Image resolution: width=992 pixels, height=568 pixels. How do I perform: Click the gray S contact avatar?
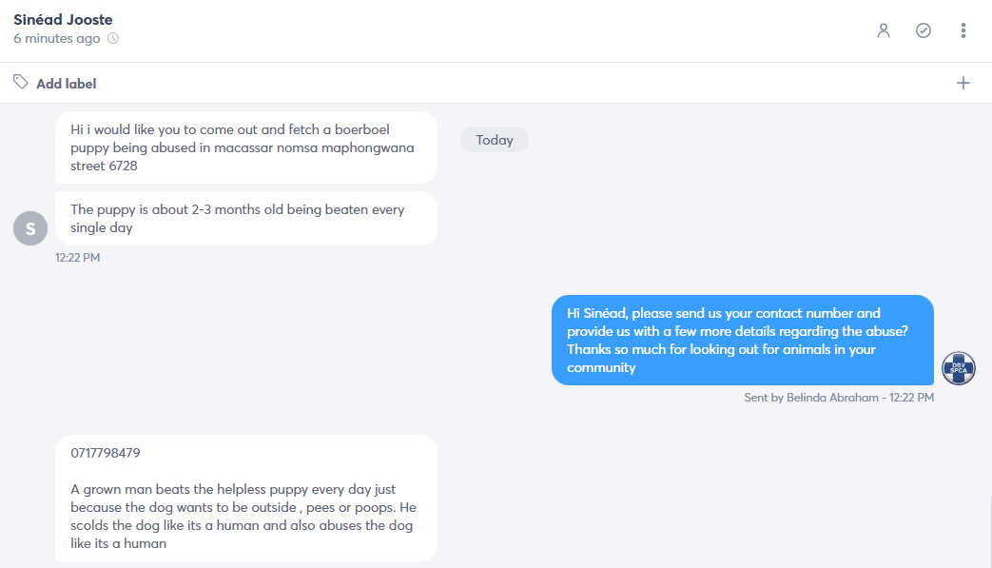(30, 228)
